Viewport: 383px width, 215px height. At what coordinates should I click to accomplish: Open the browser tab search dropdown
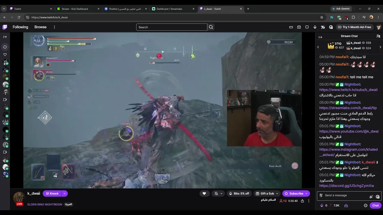point(4,9)
